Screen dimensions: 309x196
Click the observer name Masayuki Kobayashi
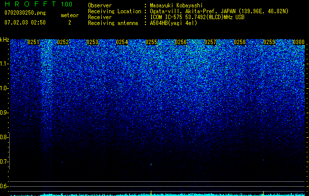click(176, 5)
